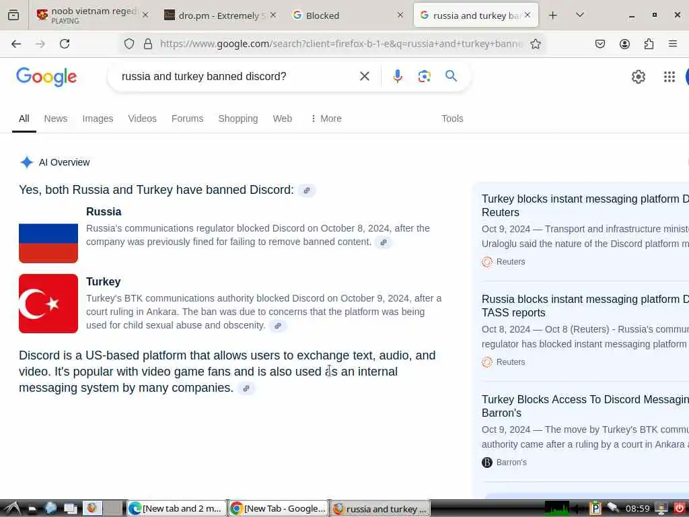Close the 'russia and turkey' tab
This screenshot has width=689, height=517.
tap(528, 15)
